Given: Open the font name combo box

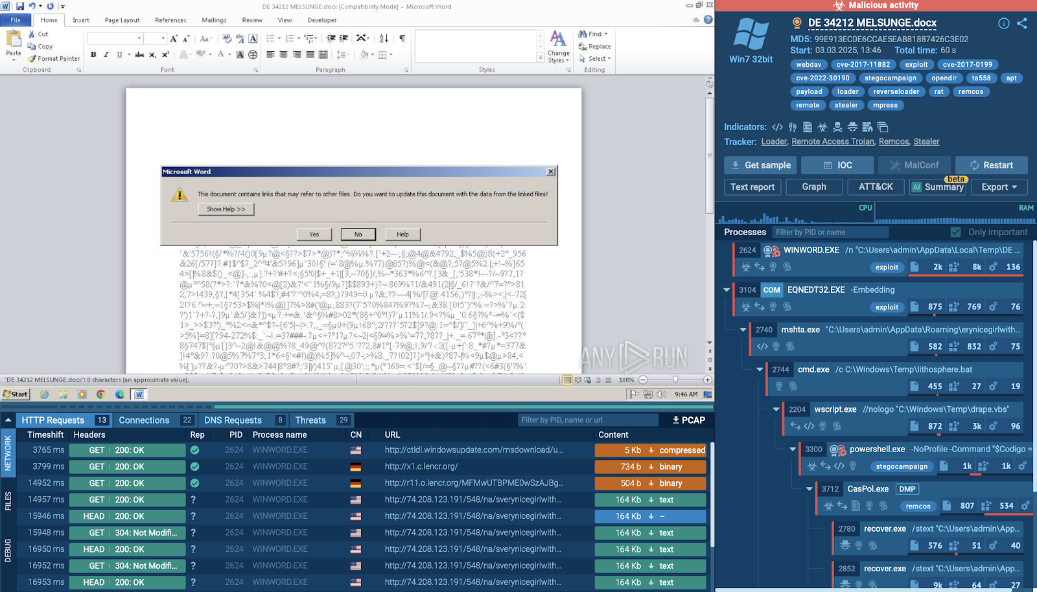Looking at the screenshot, I should pyautogui.click(x=115, y=39).
